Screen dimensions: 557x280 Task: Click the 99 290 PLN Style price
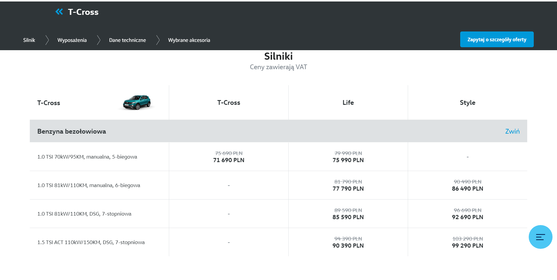tap(468, 246)
